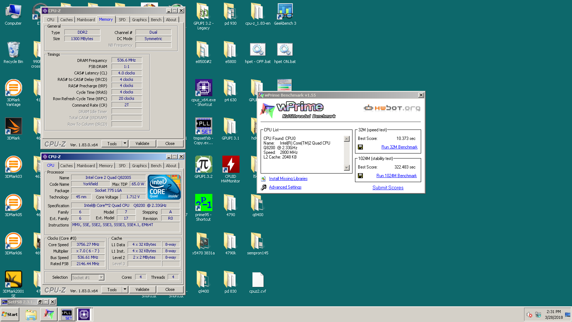Open SPD tab in lower CPU-Z window
The width and height of the screenshot is (572, 322).
[x=122, y=166]
